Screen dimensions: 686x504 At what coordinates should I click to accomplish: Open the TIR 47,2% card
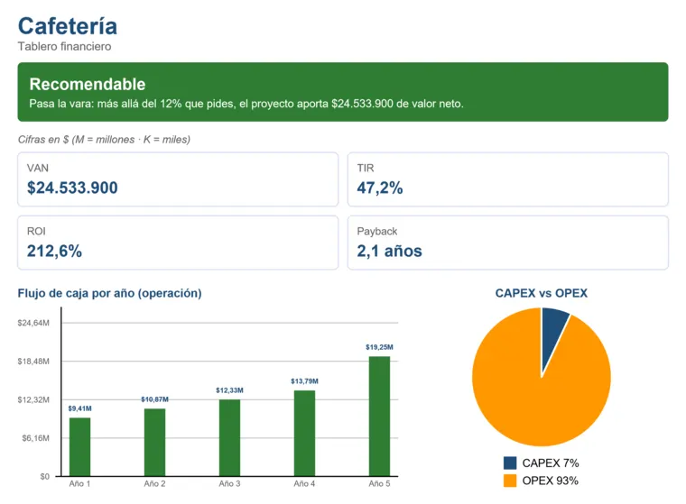(x=508, y=179)
